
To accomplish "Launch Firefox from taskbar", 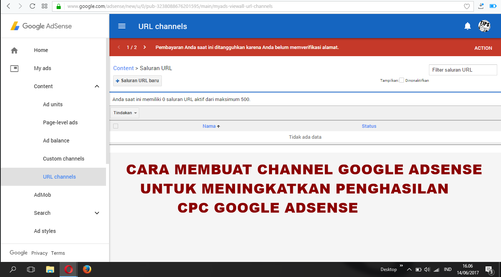I will [87, 269].
